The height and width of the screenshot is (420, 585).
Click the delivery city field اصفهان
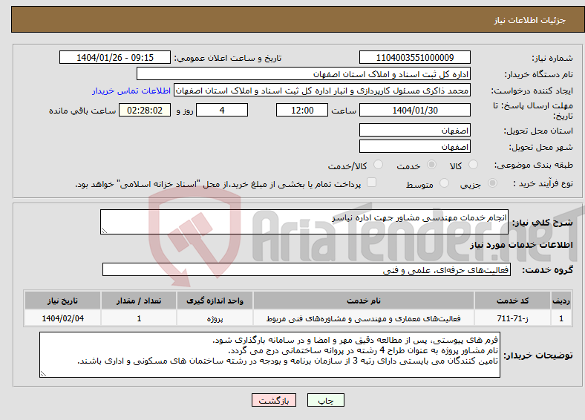(x=414, y=146)
